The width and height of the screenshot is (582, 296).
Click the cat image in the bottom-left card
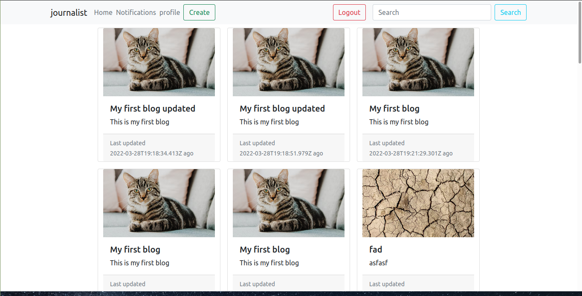pyautogui.click(x=159, y=203)
